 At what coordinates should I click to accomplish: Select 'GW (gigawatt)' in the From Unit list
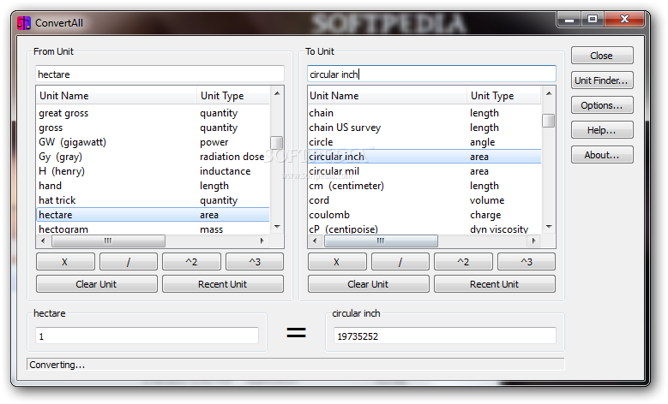(153, 142)
